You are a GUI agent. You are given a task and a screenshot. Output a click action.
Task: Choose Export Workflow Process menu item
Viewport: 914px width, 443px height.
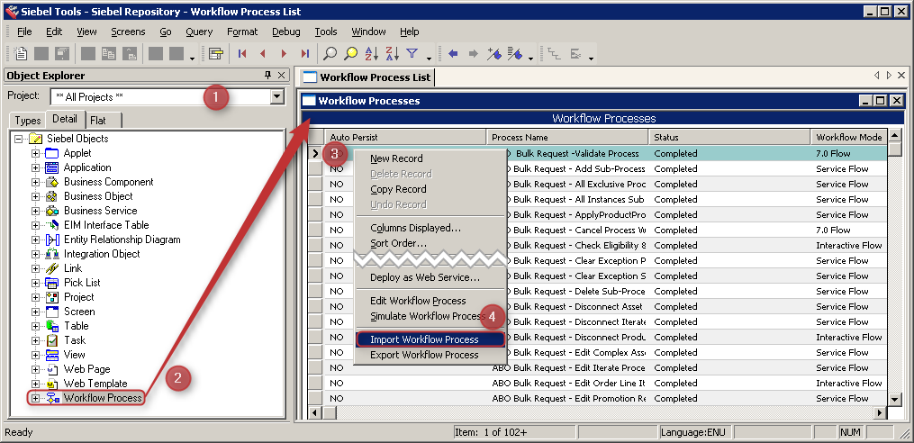click(x=430, y=355)
